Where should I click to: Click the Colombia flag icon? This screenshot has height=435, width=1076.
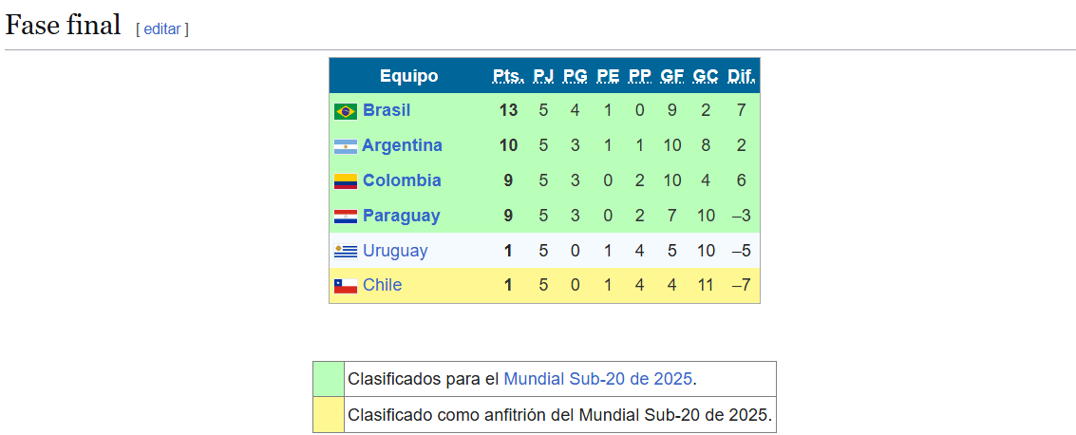coord(345,181)
